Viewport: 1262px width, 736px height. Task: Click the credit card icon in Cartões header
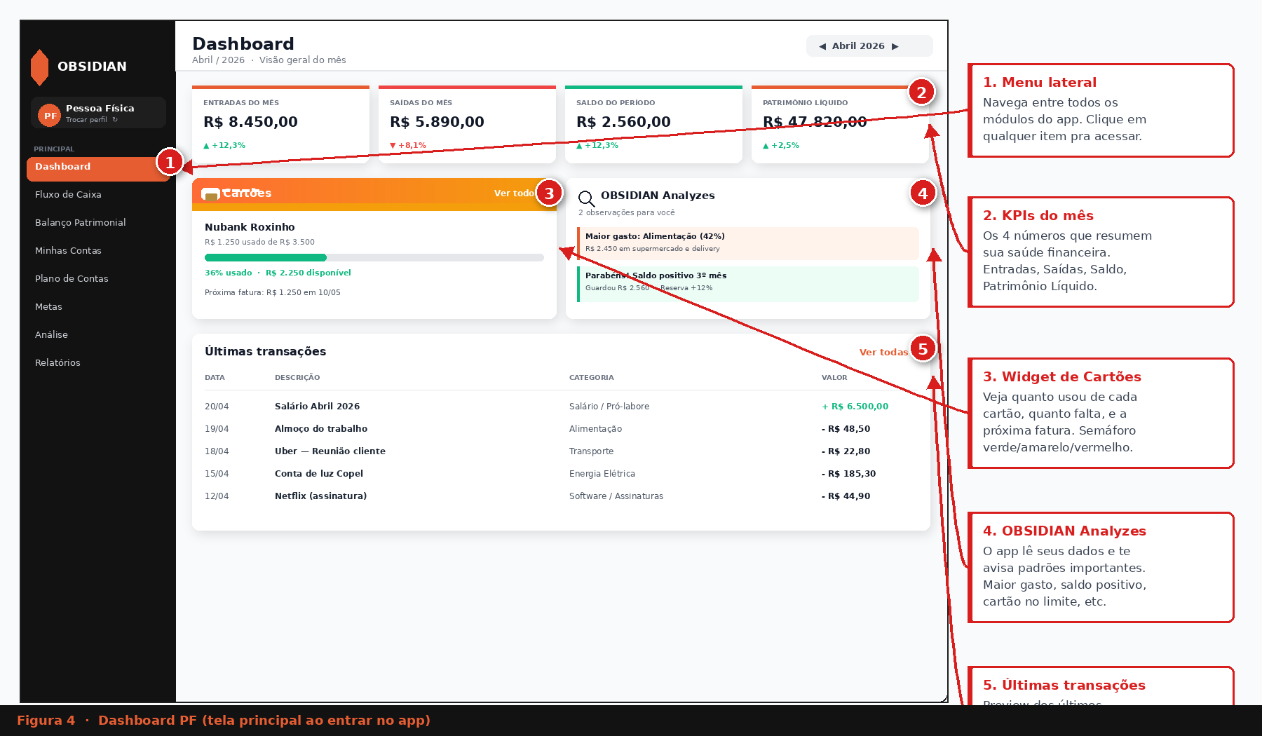pyautogui.click(x=210, y=193)
